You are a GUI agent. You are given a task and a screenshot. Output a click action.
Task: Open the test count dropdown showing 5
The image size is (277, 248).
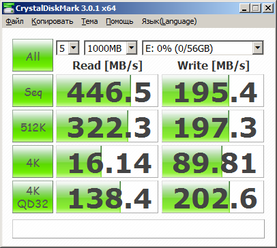point(68,48)
